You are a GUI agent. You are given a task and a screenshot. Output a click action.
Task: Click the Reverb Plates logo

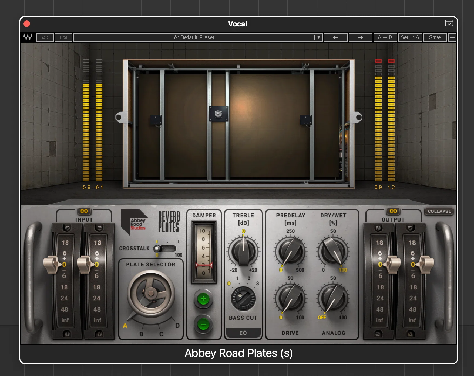click(169, 222)
